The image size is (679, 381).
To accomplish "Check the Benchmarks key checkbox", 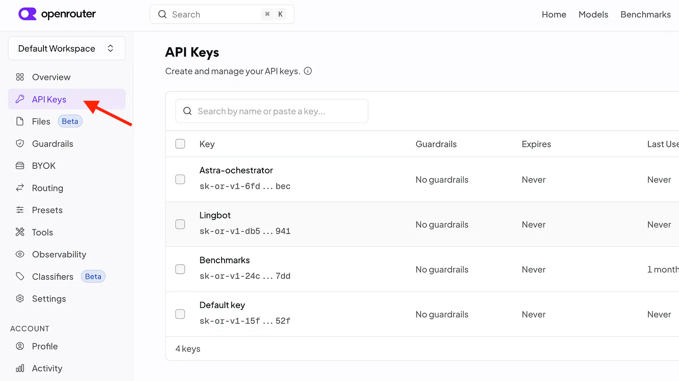I will point(180,269).
